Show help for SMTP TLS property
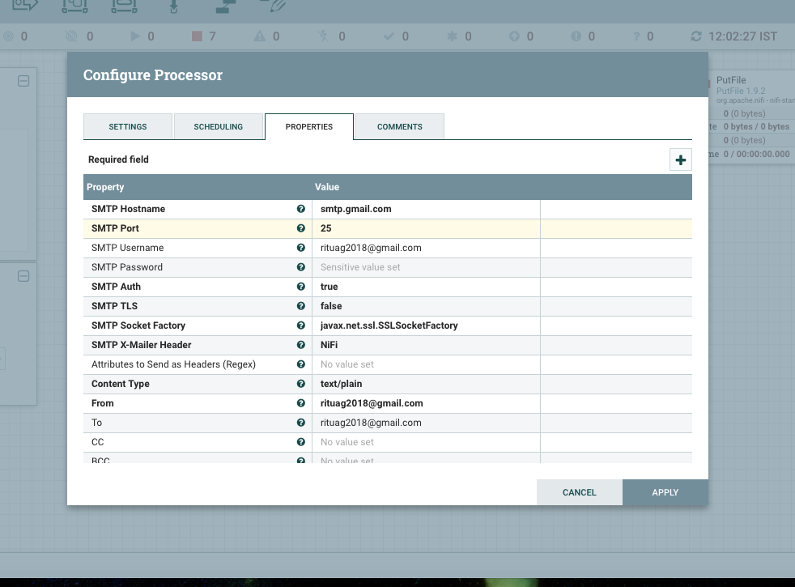The height and width of the screenshot is (587, 795). click(x=300, y=306)
